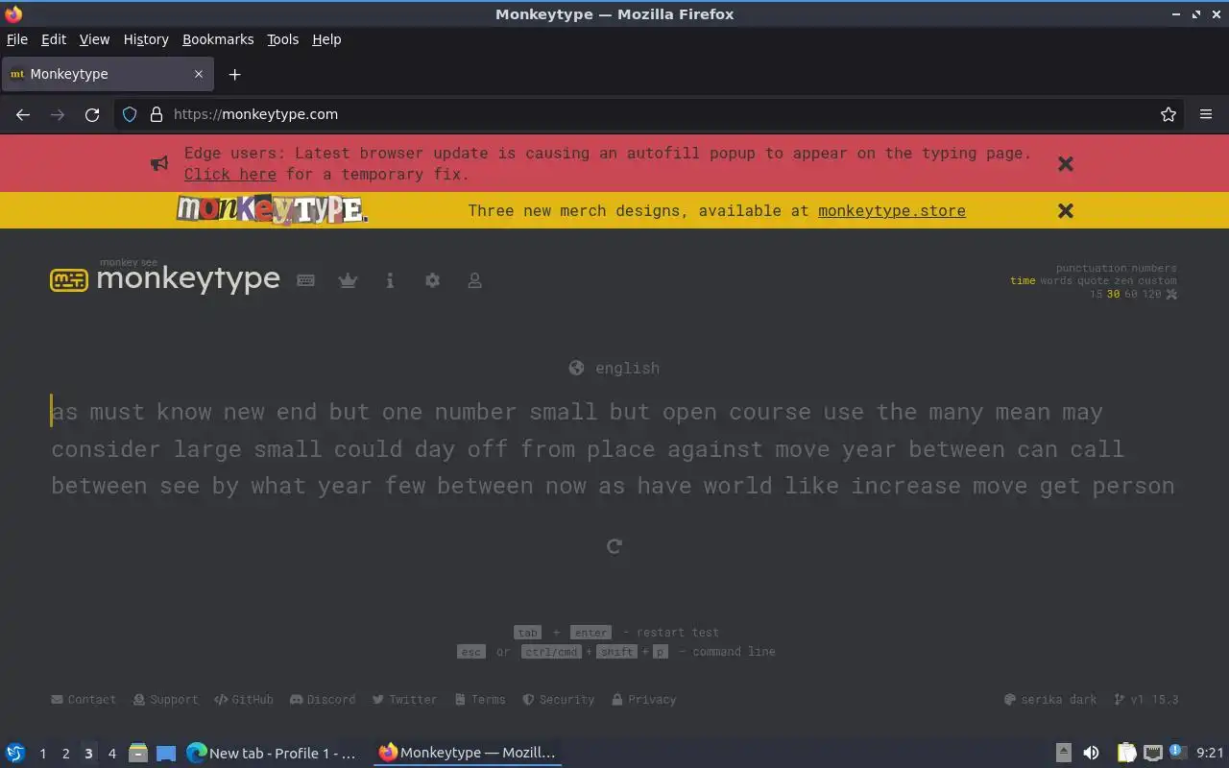The height and width of the screenshot is (768, 1229).
Task: Open the application launcher in the taskbar
Action: coord(15,753)
